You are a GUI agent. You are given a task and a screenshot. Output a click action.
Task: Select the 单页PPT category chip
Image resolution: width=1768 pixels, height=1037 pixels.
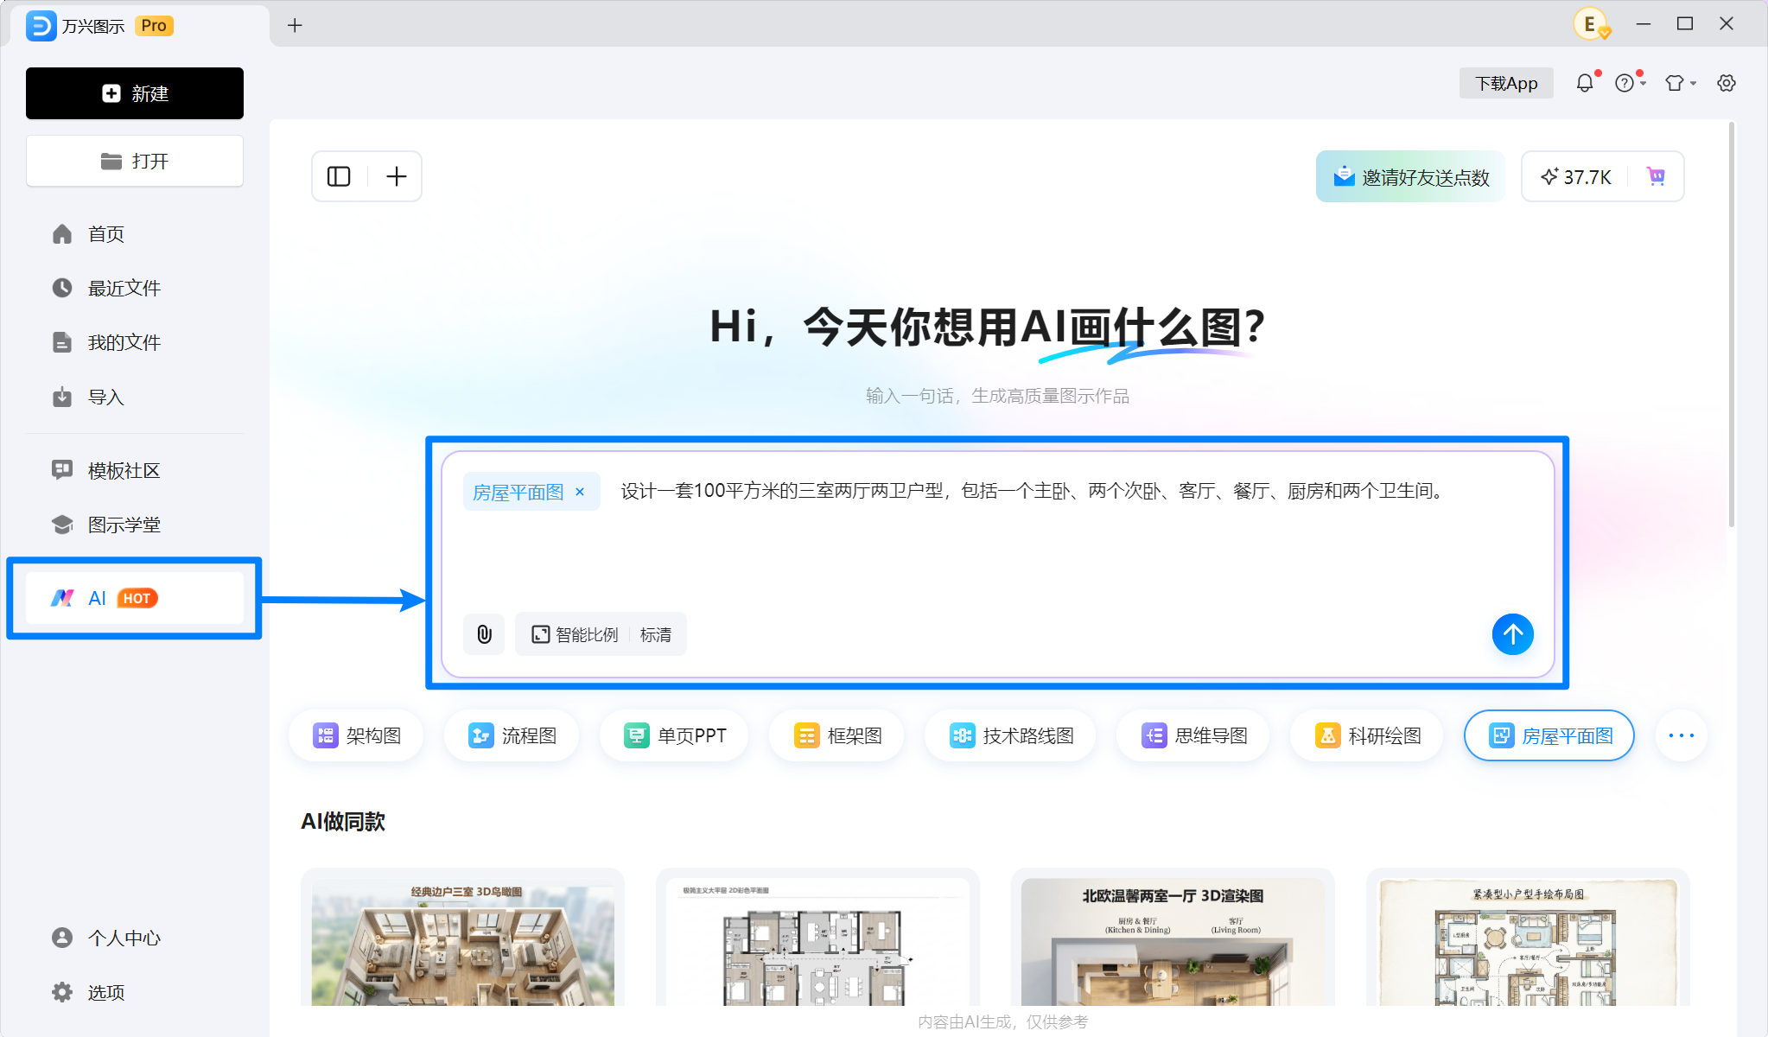click(674, 735)
